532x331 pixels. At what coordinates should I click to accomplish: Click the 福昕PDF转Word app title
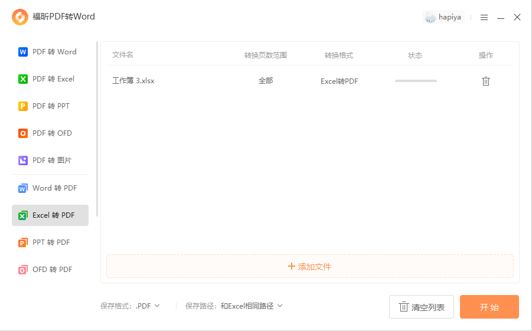[64, 17]
